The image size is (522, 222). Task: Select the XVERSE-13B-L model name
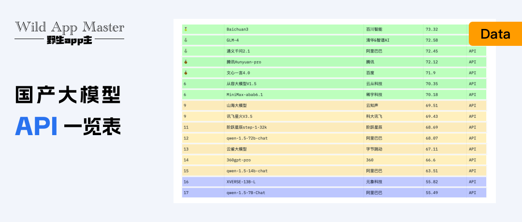tap(241, 182)
